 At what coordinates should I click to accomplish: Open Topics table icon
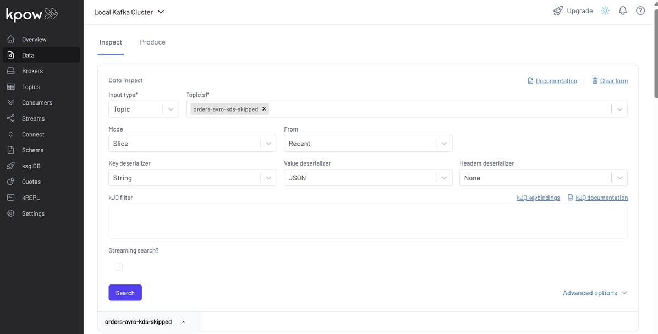(x=11, y=87)
